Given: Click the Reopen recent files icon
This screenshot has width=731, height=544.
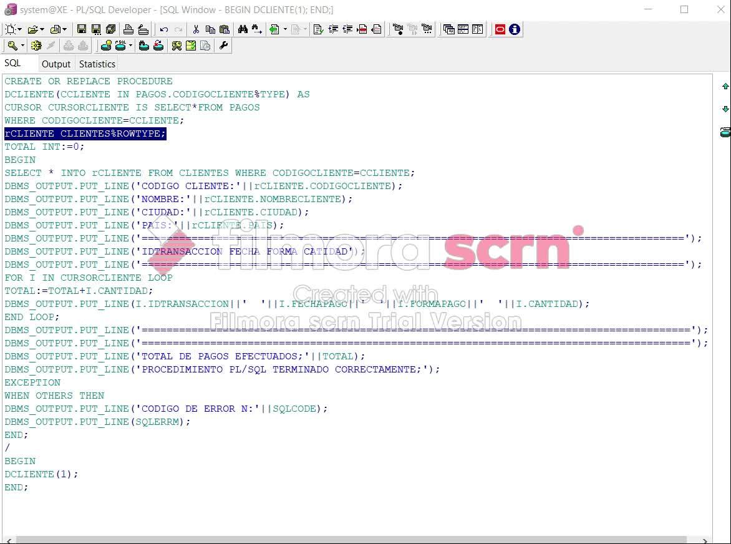Looking at the screenshot, I should [x=56, y=29].
